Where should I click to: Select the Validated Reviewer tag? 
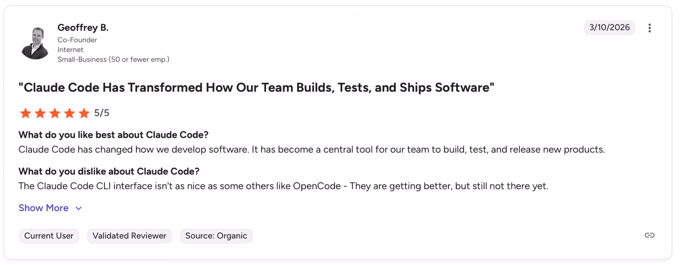coord(129,236)
